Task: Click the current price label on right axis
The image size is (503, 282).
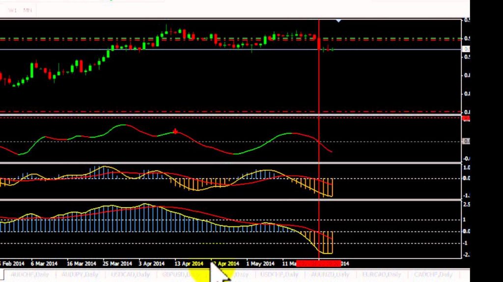Action: click(466, 49)
